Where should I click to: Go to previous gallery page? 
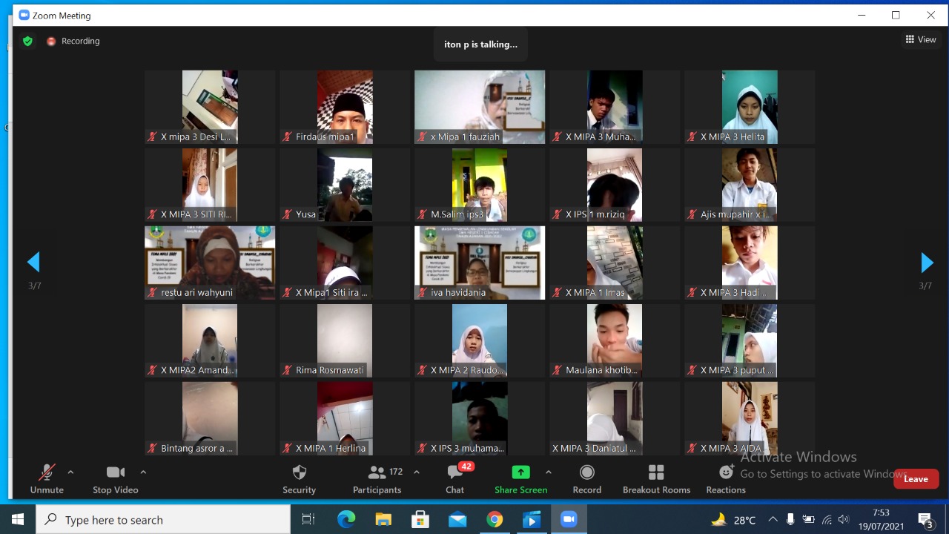point(33,263)
